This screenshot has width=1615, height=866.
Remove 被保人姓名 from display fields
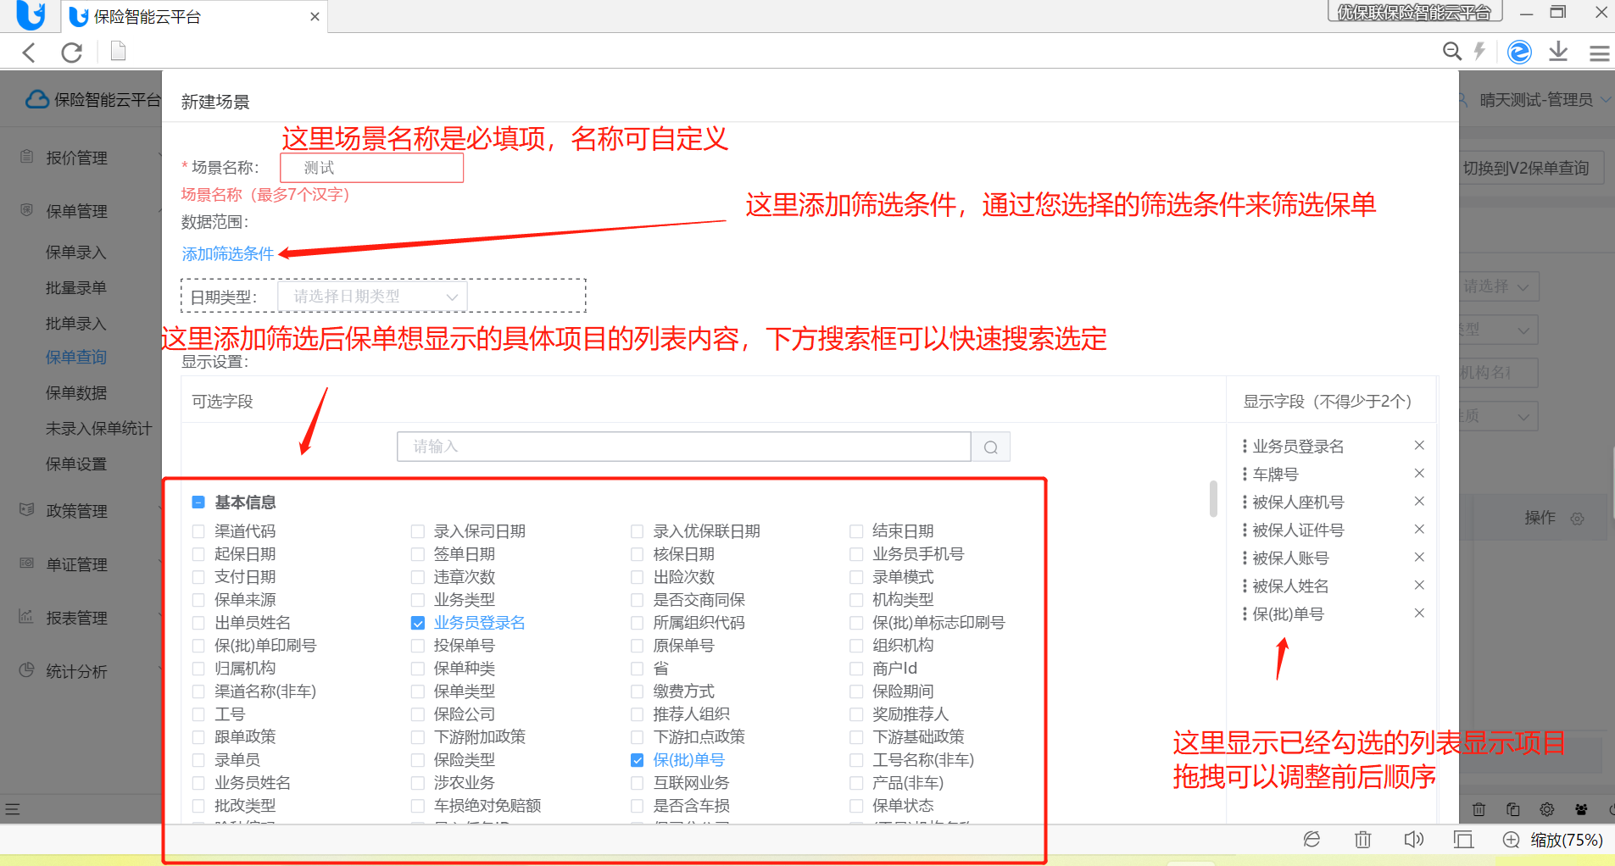pos(1419,586)
